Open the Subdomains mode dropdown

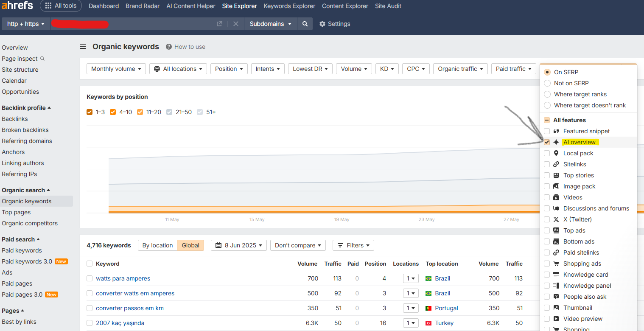click(x=270, y=24)
